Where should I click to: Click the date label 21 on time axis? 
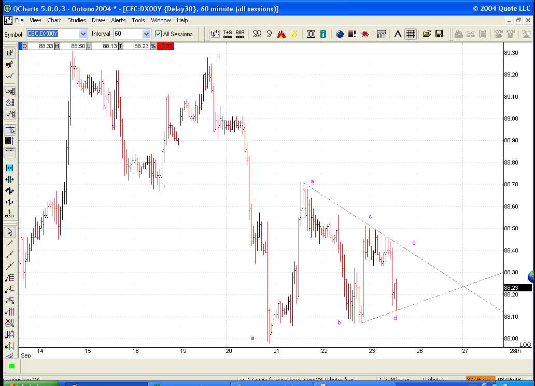pyautogui.click(x=276, y=351)
